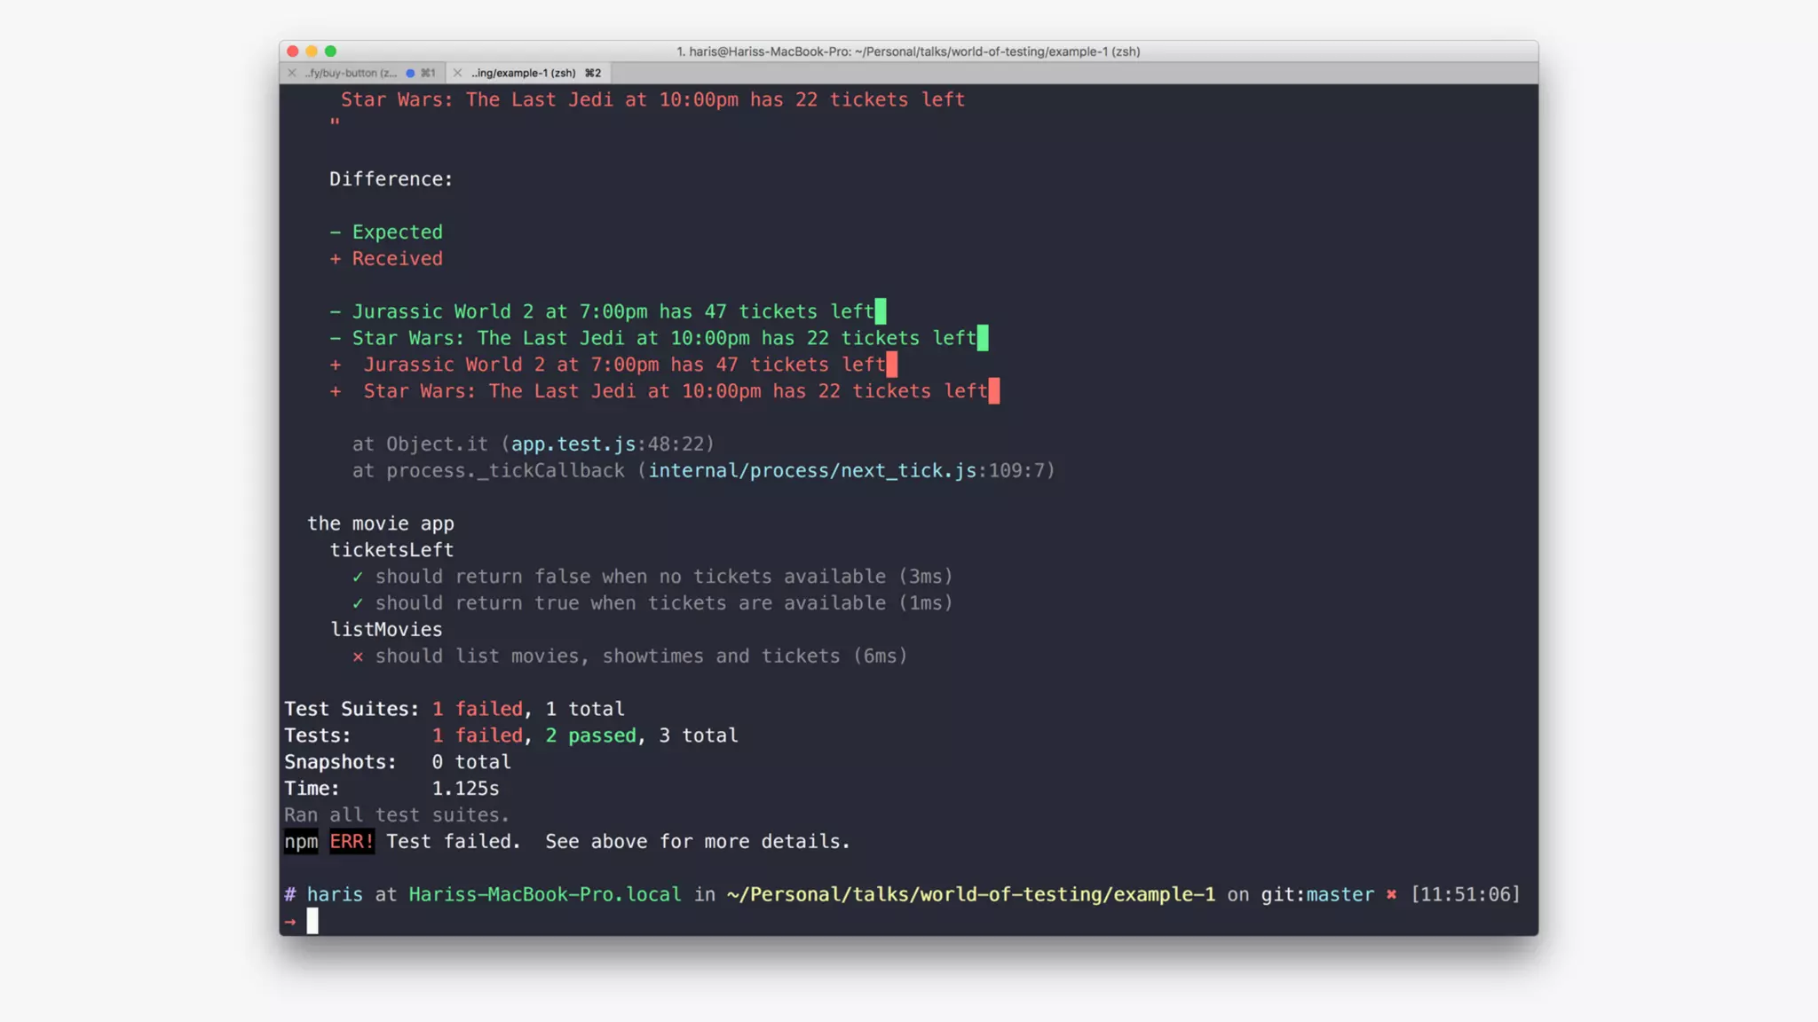Open the internal/process/next_tick.js path link
This screenshot has height=1022, width=1818.
811,470
